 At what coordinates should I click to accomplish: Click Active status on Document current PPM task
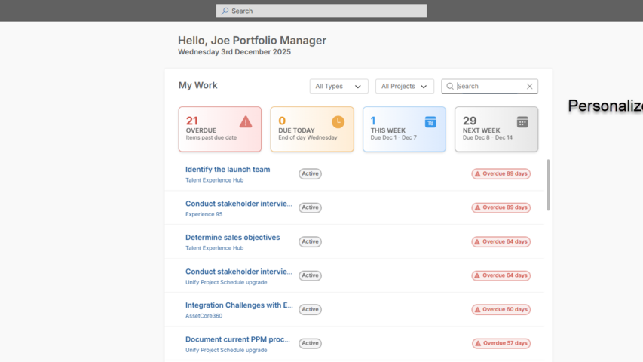tap(310, 343)
